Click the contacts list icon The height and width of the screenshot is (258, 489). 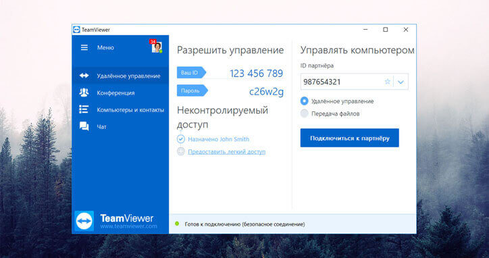point(84,109)
